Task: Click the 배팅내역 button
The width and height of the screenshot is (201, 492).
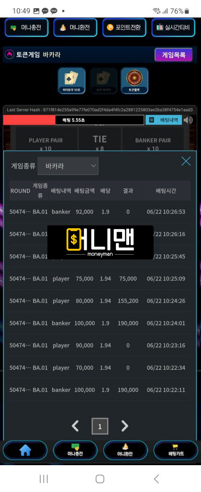Action: [x=164, y=120]
